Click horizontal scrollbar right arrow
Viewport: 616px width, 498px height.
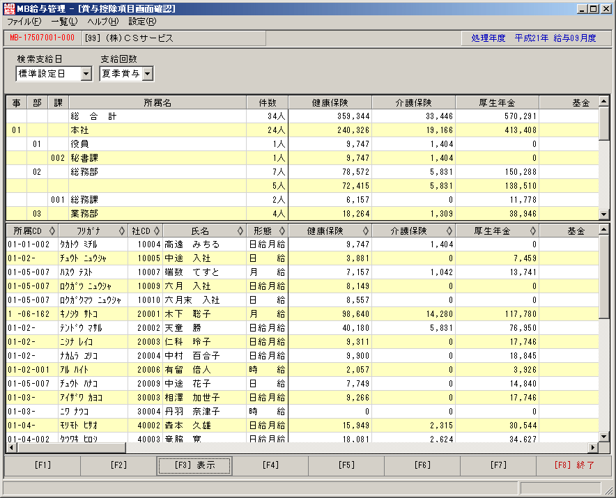tap(593, 447)
